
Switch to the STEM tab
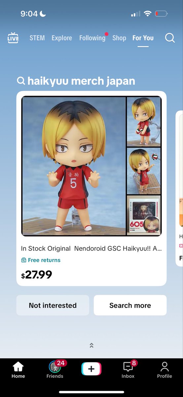tap(37, 38)
